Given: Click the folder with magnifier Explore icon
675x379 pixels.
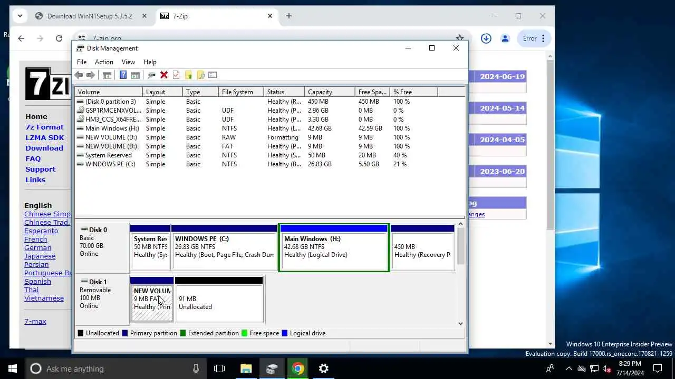Looking at the screenshot, I should pos(200,75).
